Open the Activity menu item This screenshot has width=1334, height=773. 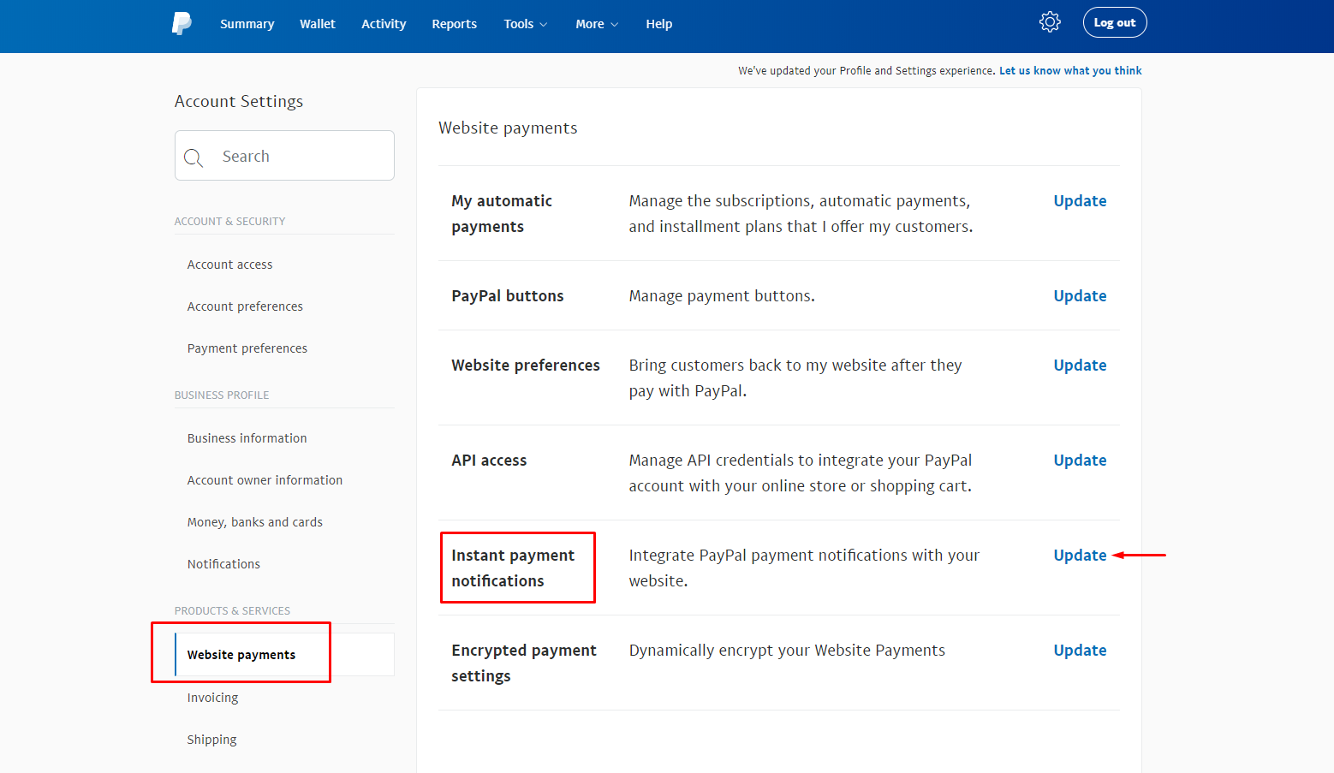point(384,24)
